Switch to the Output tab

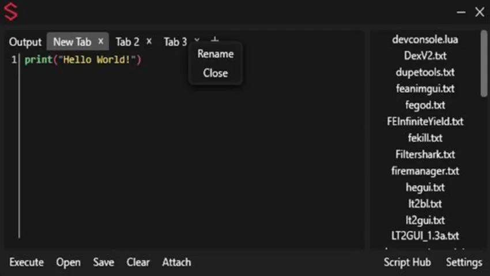tap(25, 42)
